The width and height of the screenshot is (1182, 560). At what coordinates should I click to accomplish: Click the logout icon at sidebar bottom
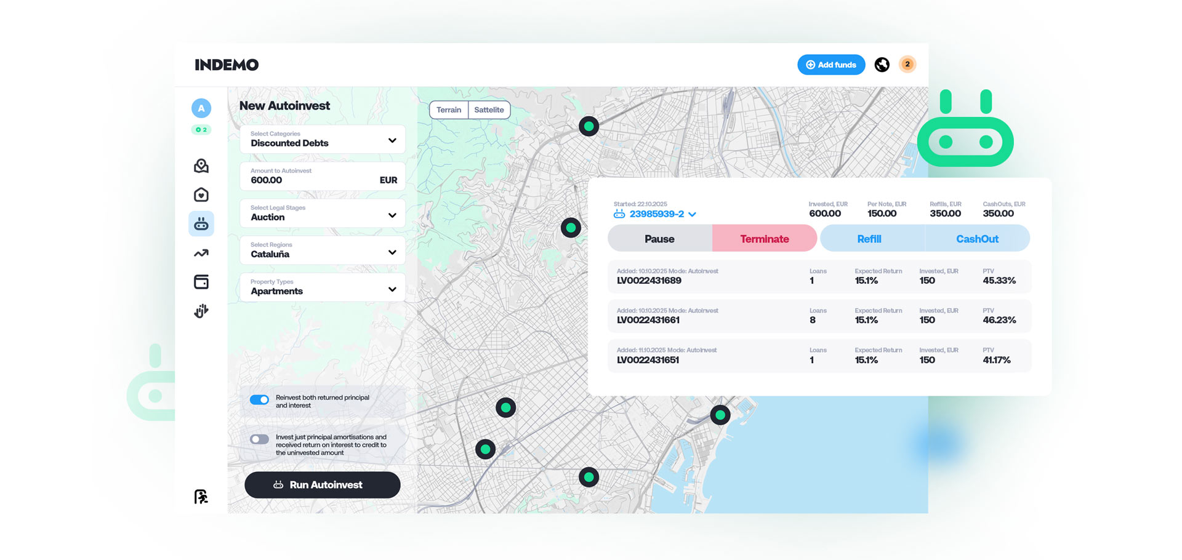201,497
